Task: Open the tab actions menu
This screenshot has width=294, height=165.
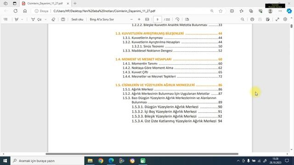Action: coord(15,3)
